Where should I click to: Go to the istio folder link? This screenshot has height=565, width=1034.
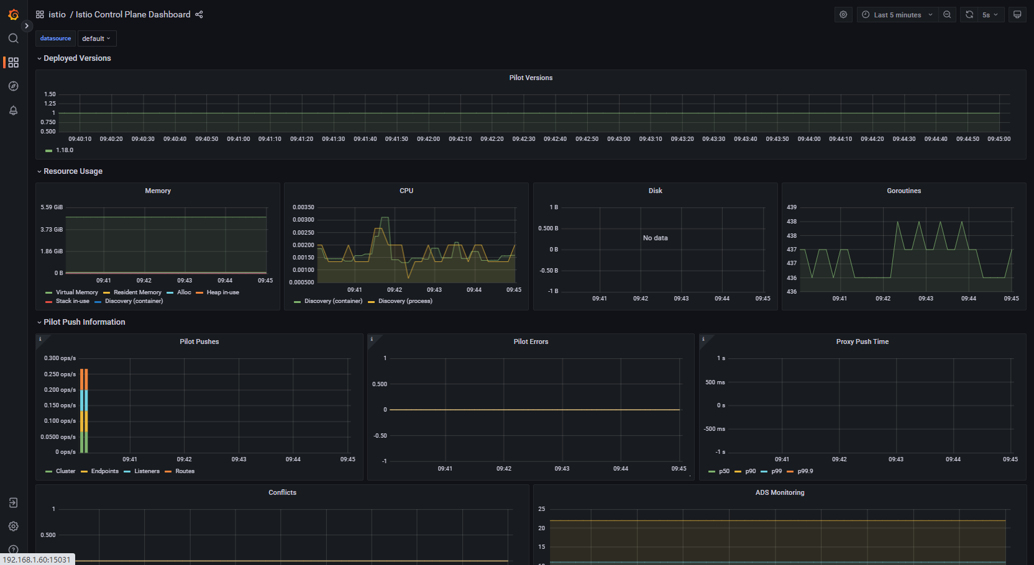click(57, 14)
